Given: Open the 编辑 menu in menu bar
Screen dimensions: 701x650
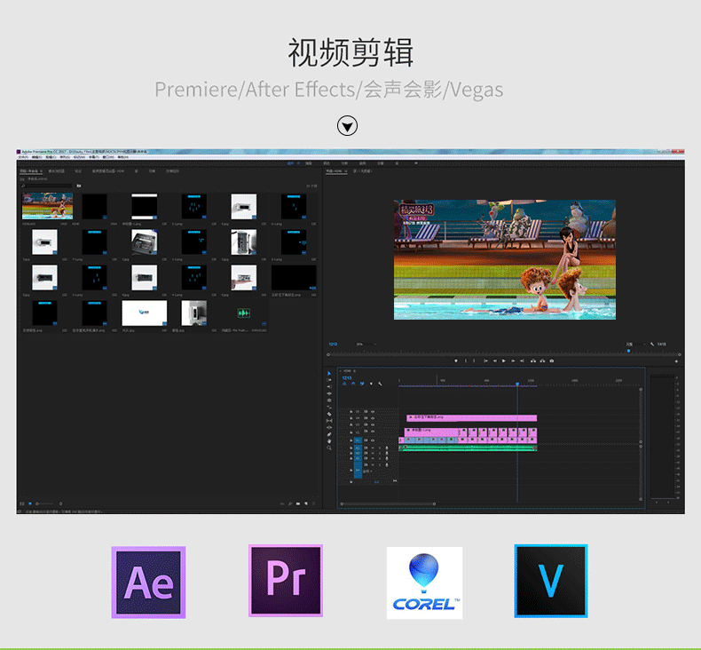Looking at the screenshot, I should click(37, 157).
